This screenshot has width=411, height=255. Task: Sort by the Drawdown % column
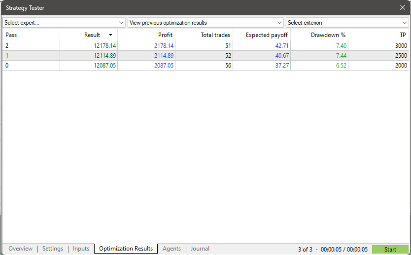point(319,35)
